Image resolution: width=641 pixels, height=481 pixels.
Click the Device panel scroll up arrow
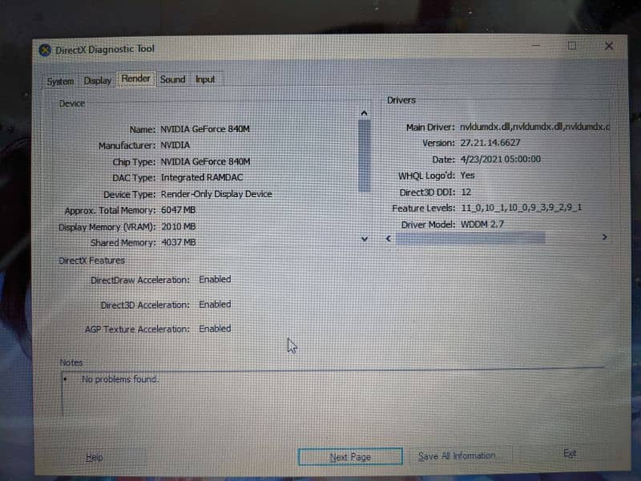(x=365, y=113)
